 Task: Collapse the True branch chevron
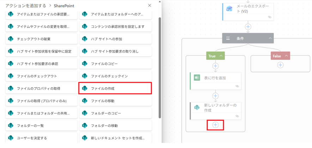[221, 56]
